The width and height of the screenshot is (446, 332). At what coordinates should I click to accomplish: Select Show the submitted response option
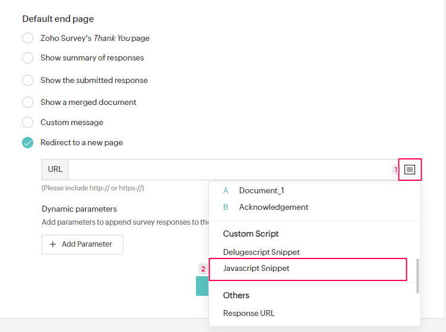tap(27, 81)
